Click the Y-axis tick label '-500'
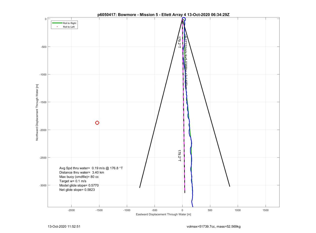 click(x=43, y=47)
